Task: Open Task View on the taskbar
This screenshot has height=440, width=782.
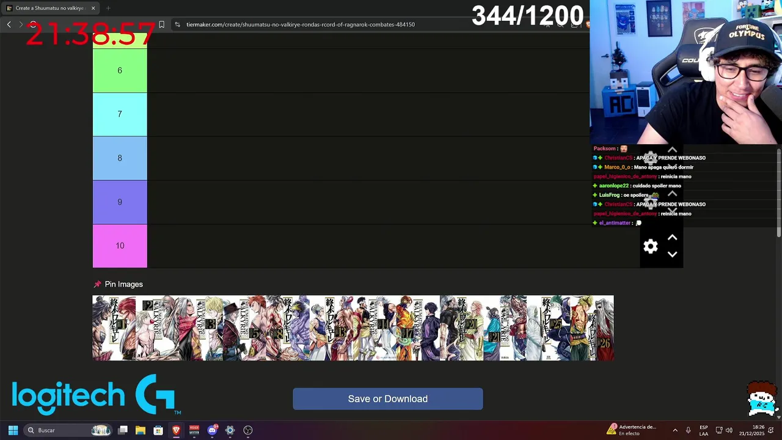Action: pyautogui.click(x=123, y=430)
